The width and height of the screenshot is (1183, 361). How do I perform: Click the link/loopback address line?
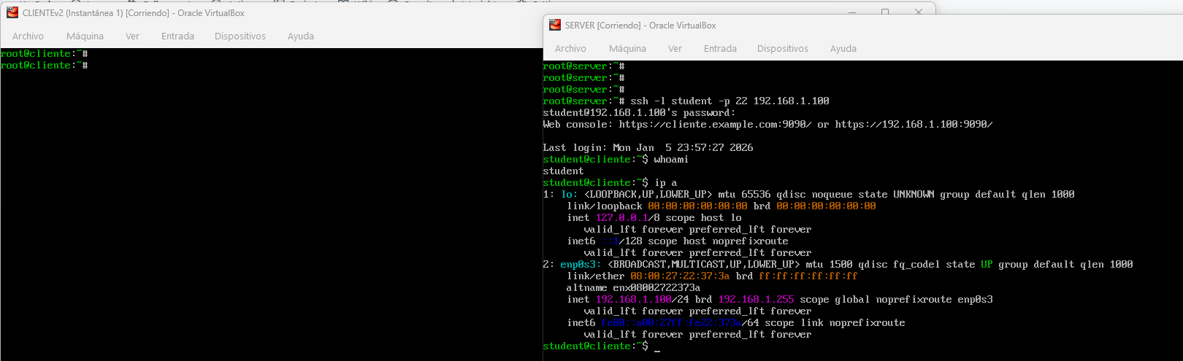pos(721,206)
